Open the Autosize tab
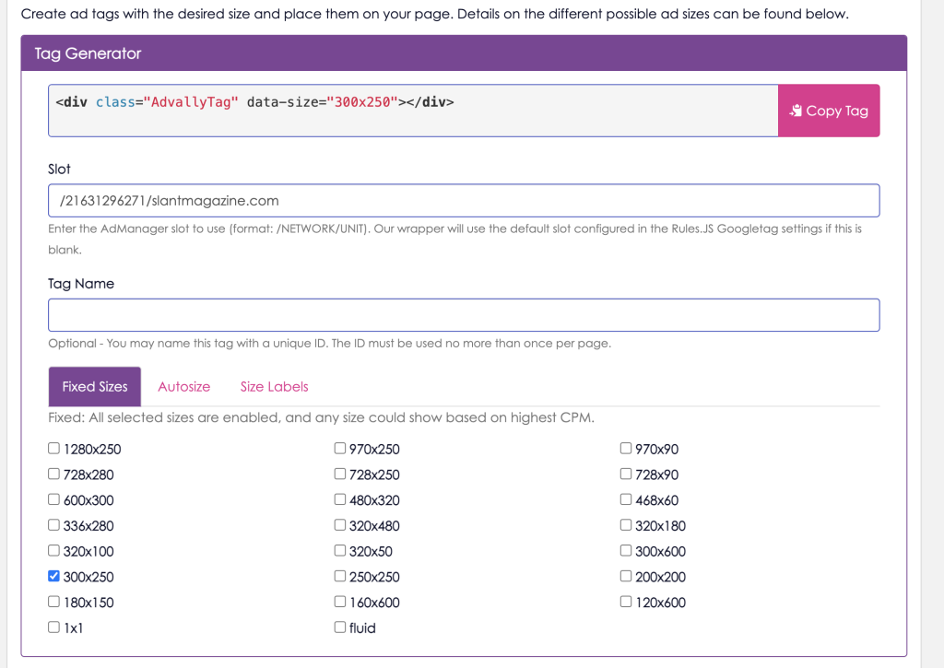Image resolution: width=944 pixels, height=668 pixels. coord(184,386)
